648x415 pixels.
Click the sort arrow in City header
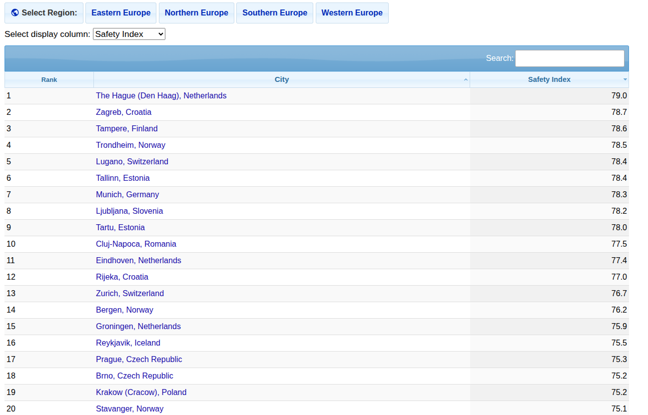click(466, 80)
